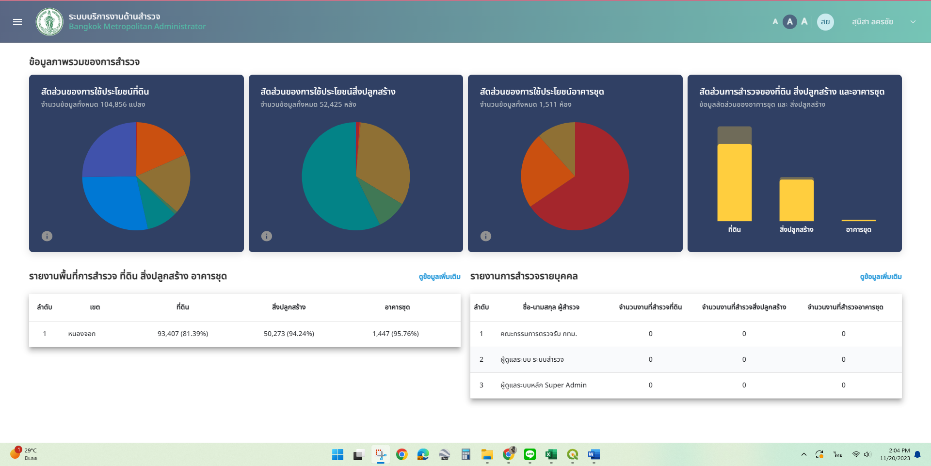Click the Bangkok Metropolitan Administration logo
The height and width of the screenshot is (466, 931).
[49, 22]
